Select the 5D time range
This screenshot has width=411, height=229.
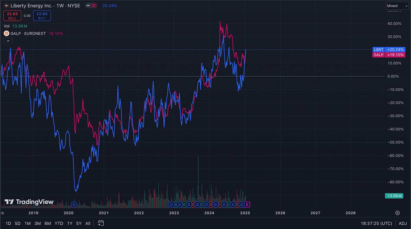tap(18, 223)
